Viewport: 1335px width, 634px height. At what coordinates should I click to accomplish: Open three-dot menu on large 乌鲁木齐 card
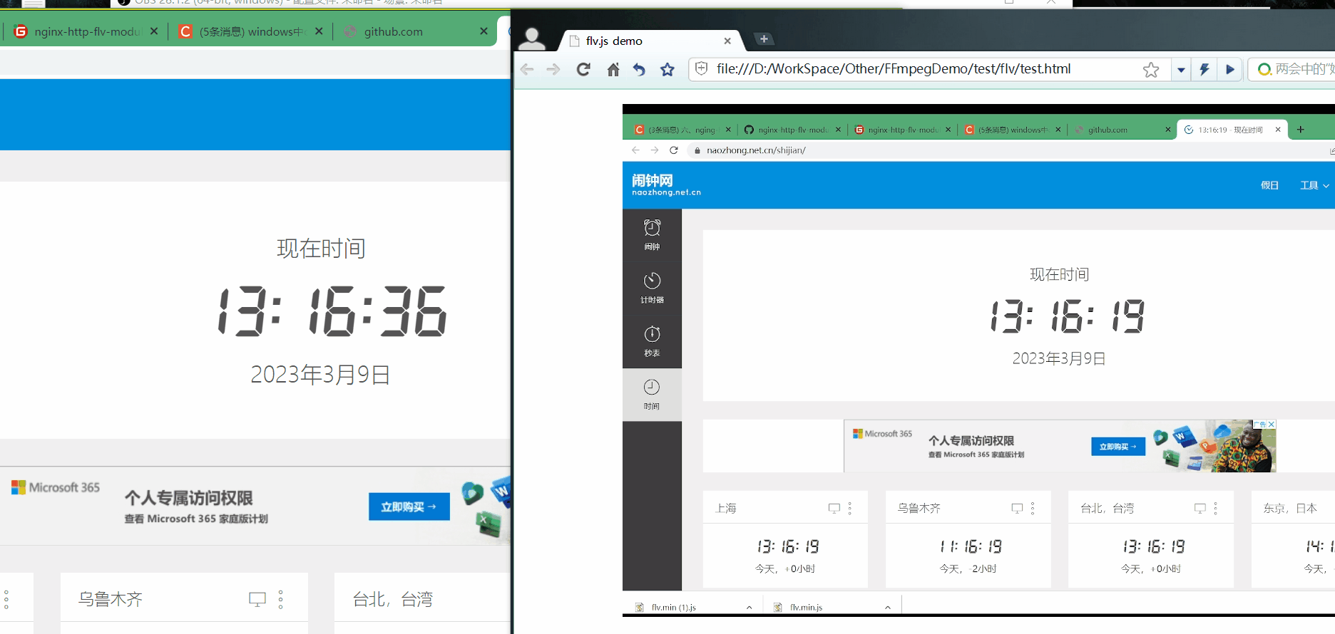click(280, 599)
